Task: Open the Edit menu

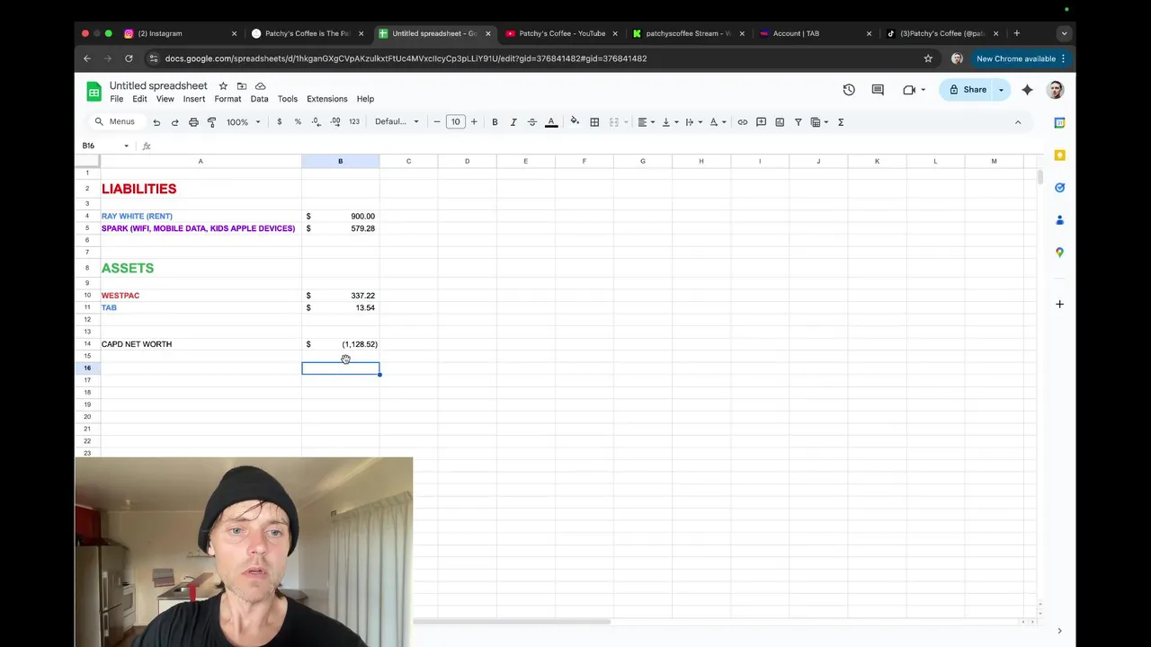Action: click(140, 99)
